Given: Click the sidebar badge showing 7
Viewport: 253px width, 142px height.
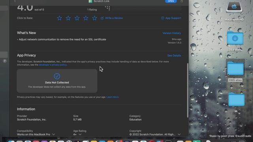Looking at the screenshot, I should click(x=5, y=61).
